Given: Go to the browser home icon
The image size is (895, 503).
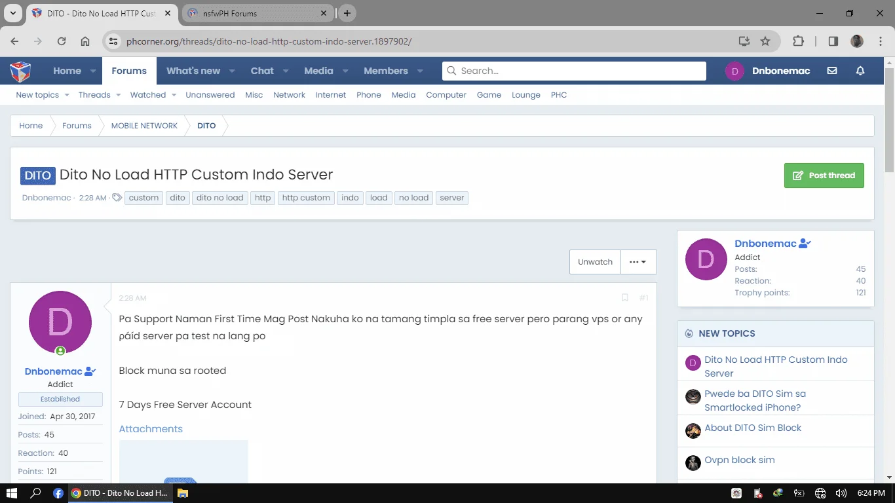Looking at the screenshot, I should pos(85,41).
